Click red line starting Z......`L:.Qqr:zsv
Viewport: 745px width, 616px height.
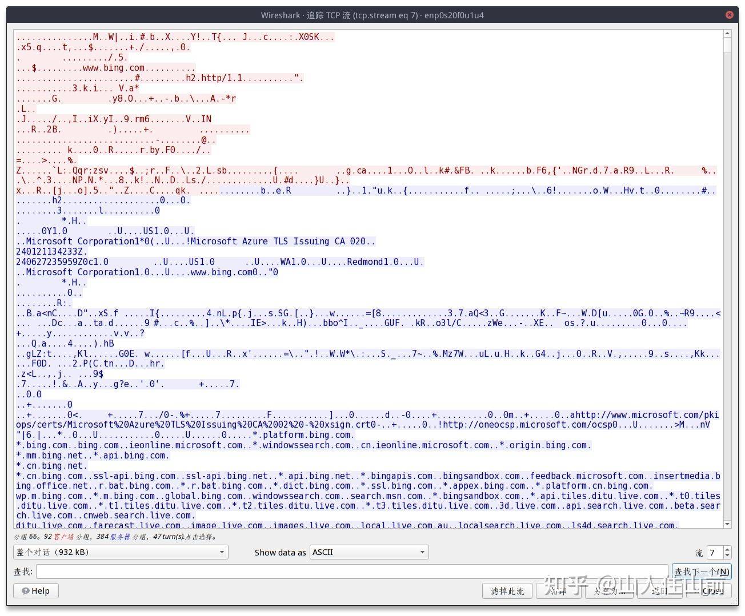[366, 171]
